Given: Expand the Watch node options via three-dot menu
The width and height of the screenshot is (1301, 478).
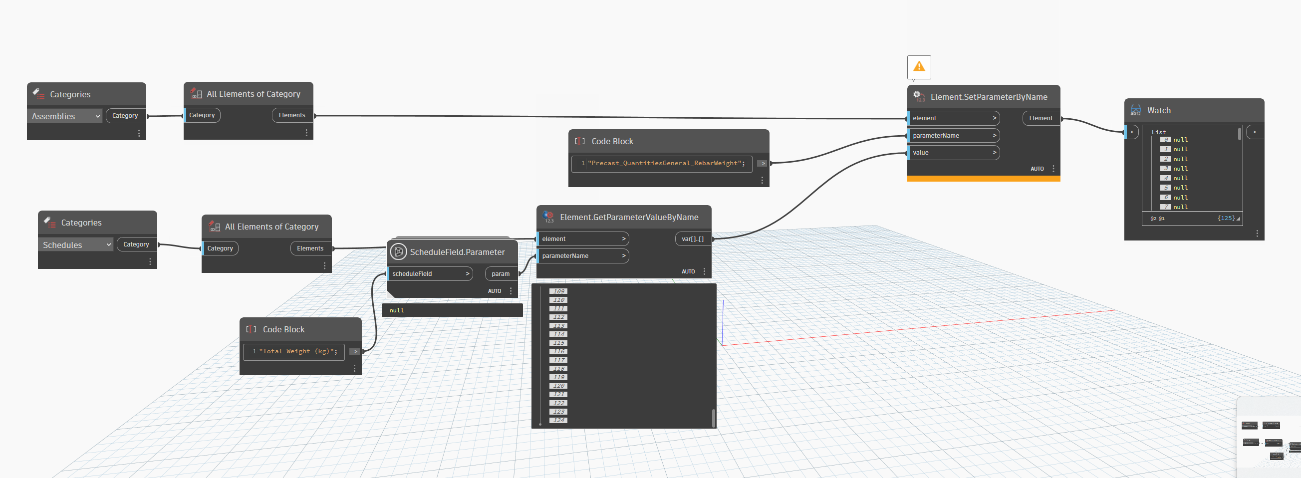Looking at the screenshot, I should (x=1257, y=233).
